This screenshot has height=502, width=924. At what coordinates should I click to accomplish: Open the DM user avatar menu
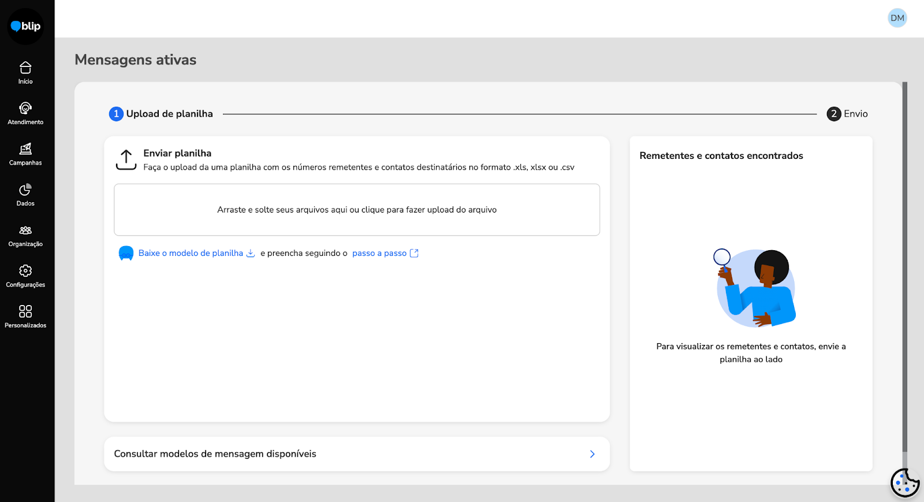pyautogui.click(x=897, y=18)
